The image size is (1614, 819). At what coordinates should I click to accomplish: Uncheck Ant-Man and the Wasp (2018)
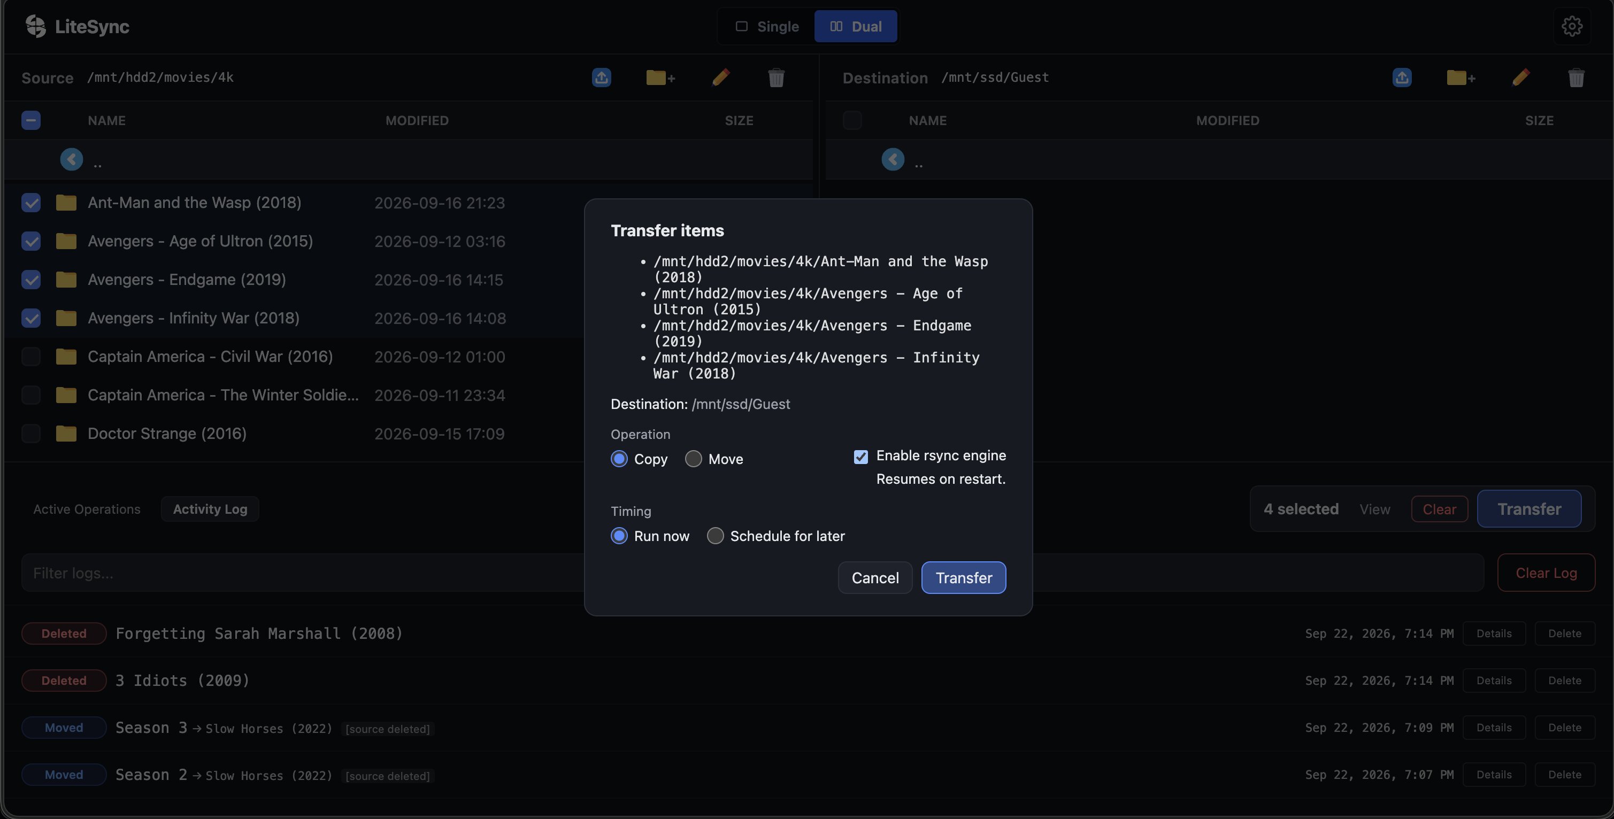(x=30, y=203)
